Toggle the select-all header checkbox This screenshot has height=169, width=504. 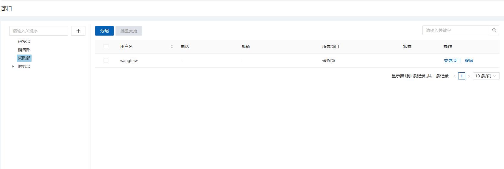(106, 47)
